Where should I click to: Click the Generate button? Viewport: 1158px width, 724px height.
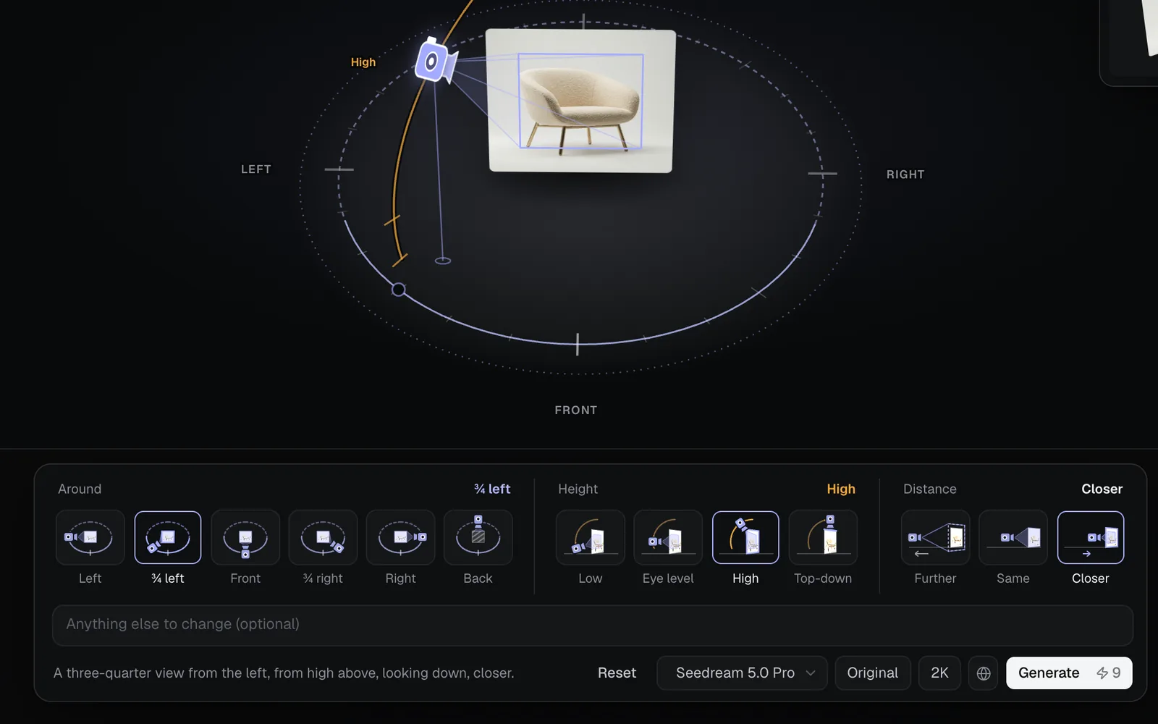coord(1069,673)
